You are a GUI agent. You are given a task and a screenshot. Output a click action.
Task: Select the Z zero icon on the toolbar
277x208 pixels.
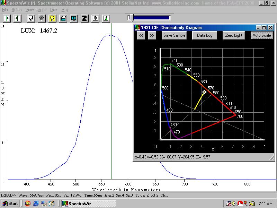84,18
